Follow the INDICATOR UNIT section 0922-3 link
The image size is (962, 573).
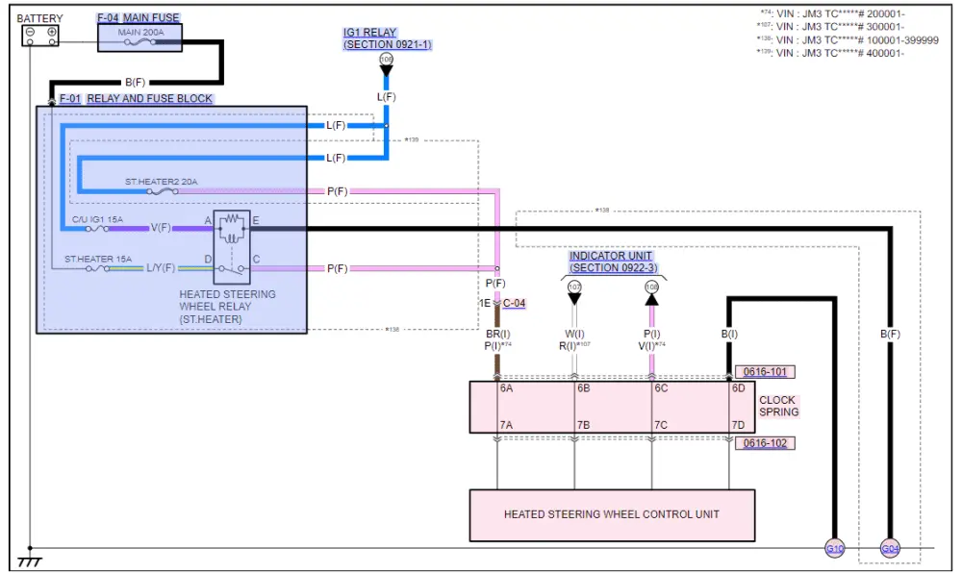point(613,262)
